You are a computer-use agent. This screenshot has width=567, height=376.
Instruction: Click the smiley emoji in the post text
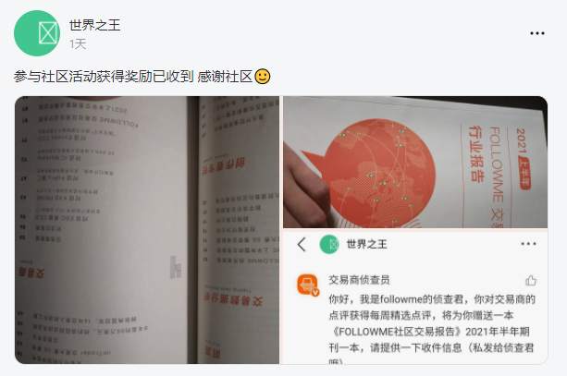(263, 77)
